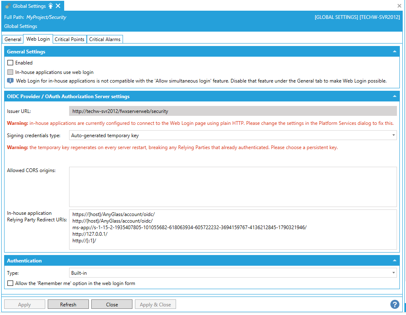Click the Global Settings gear icon

click(7, 6)
